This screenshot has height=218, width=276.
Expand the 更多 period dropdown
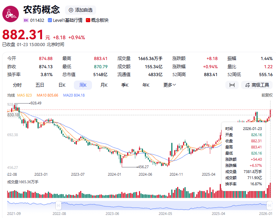pyautogui.click(x=170, y=85)
